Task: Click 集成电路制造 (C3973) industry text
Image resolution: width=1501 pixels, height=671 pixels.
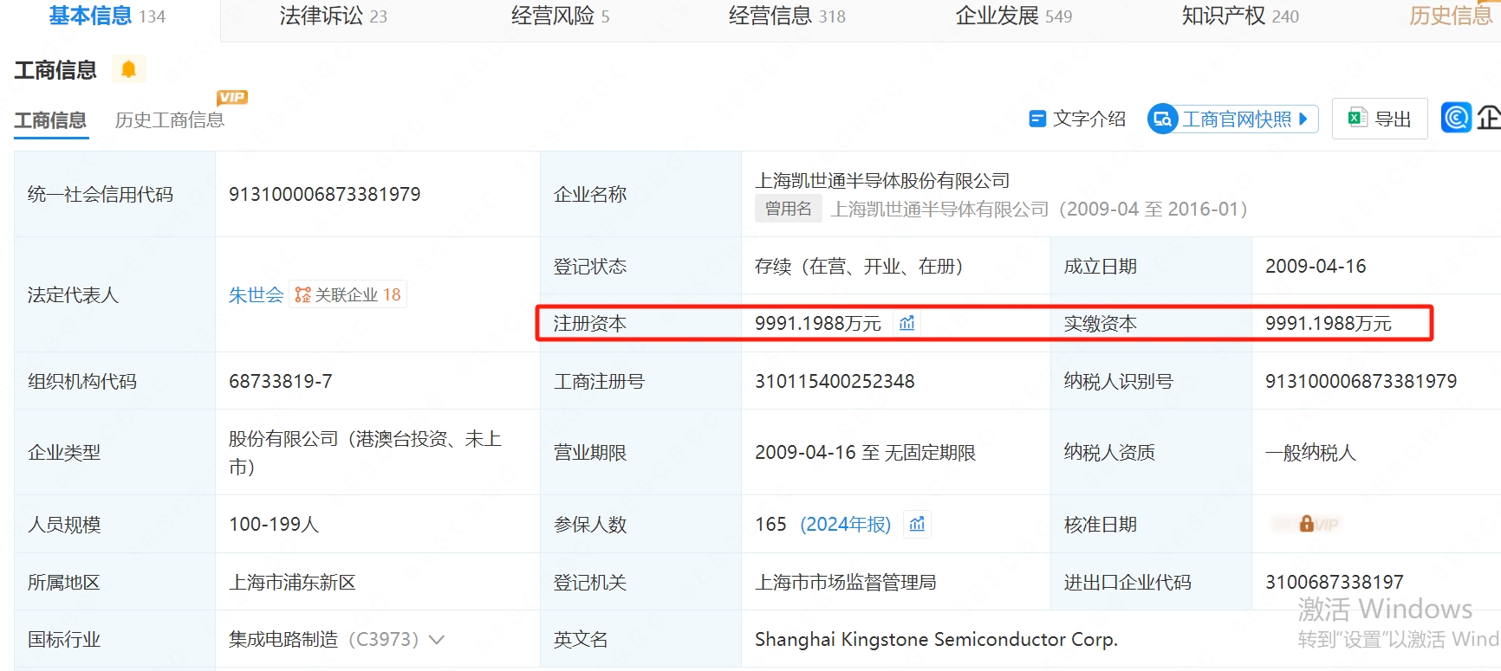Action: pos(323,639)
